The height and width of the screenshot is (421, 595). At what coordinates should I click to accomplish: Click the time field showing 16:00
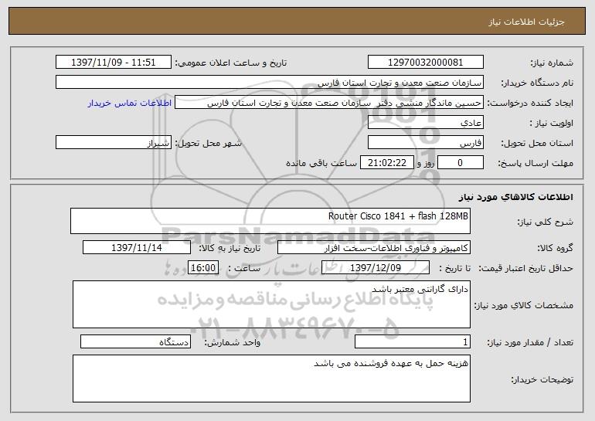point(203,268)
